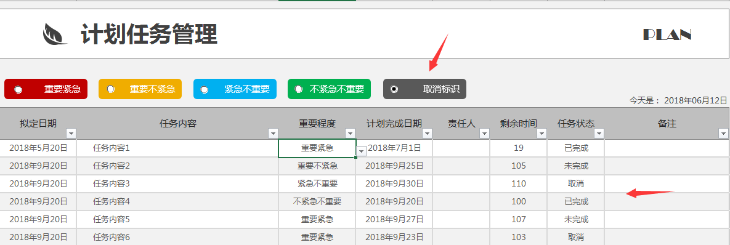Open the 备注 column filter dropdown
This screenshot has height=245, width=730.
coord(723,134)
